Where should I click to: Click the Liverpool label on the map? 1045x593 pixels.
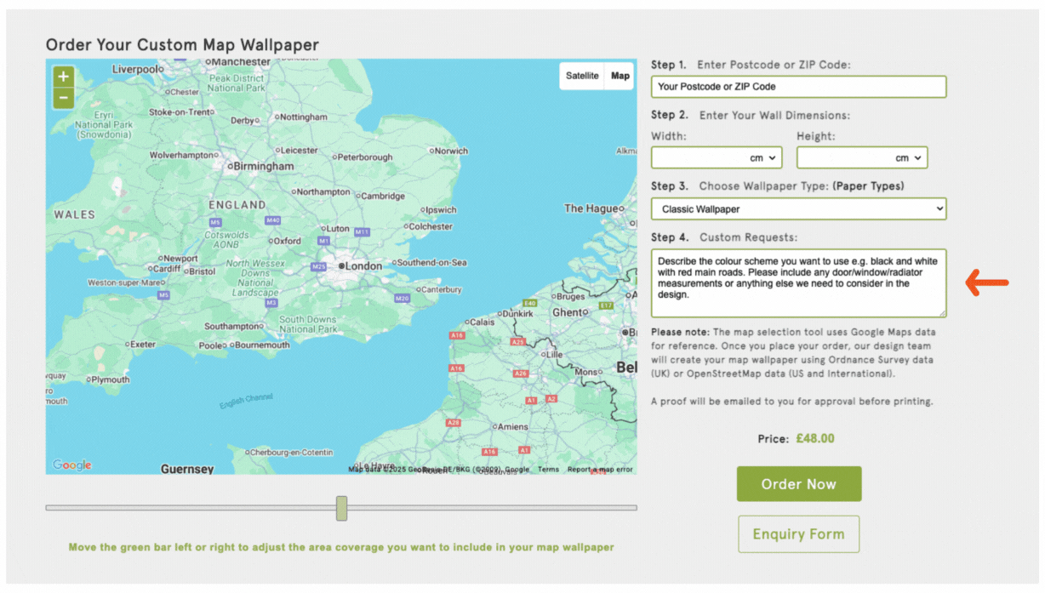tap(137, 69)
